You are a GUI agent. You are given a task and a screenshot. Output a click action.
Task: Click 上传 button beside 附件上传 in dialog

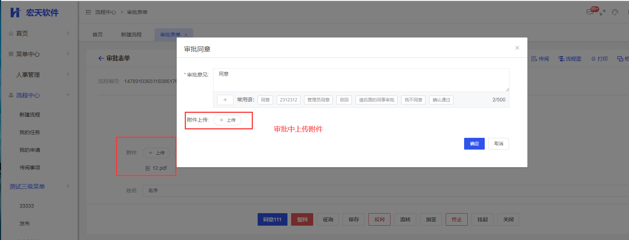point(227,120)
